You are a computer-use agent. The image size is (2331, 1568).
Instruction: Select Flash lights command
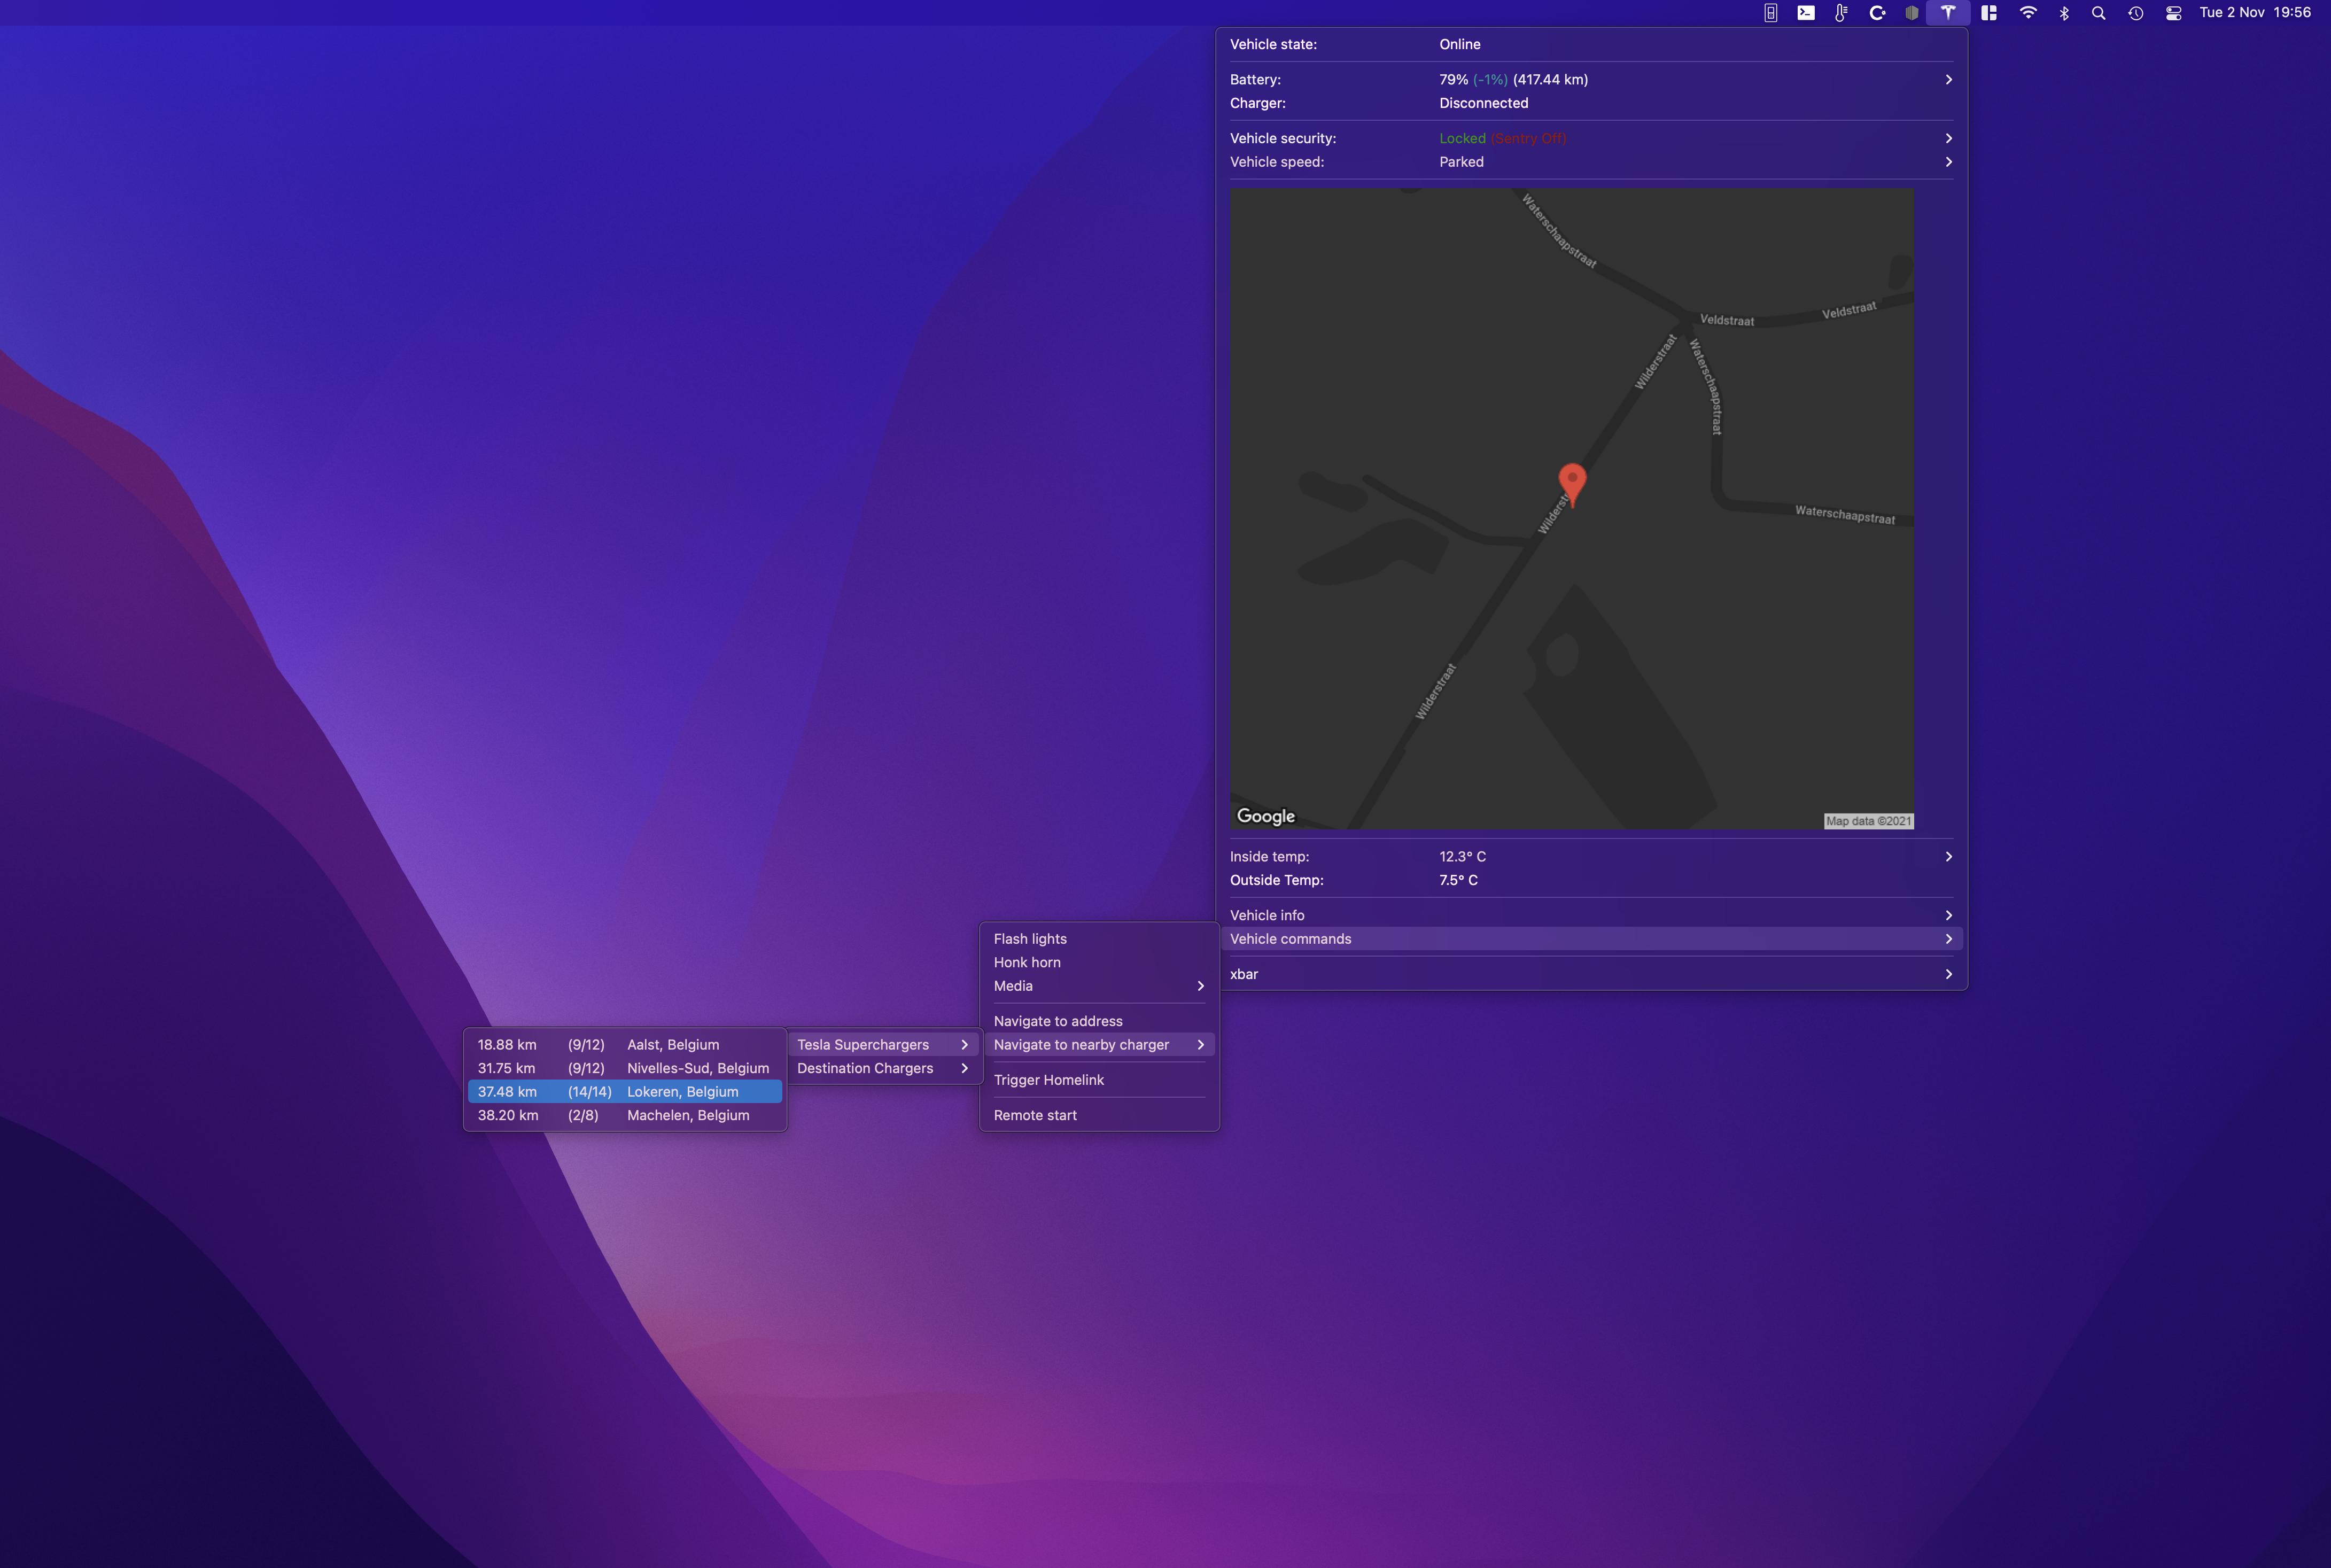[1030, 938]
